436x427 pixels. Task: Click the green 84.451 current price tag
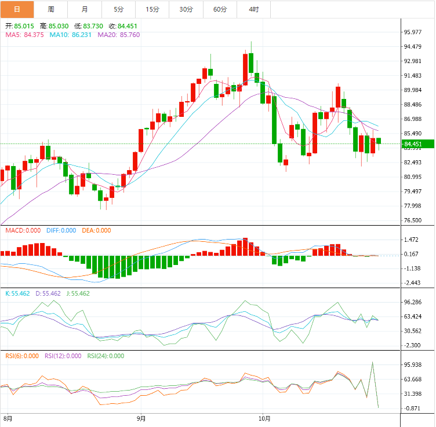pos(416,144)
